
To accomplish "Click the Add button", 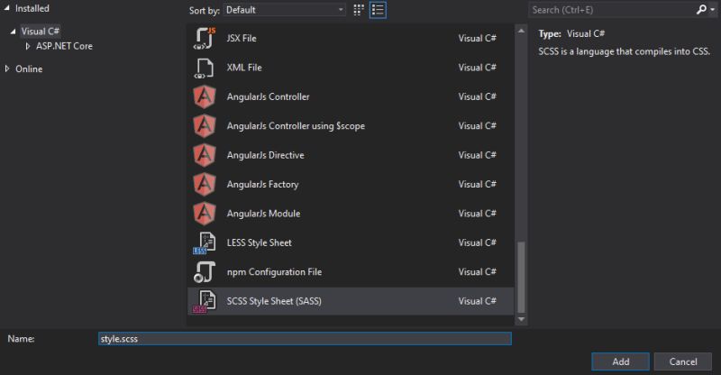I will tap(620, 361).
